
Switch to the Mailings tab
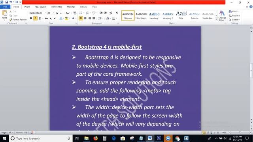pos(71,7)
